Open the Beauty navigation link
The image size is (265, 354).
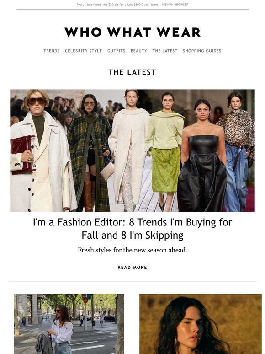pyautogui.click(x=139, y=51)
